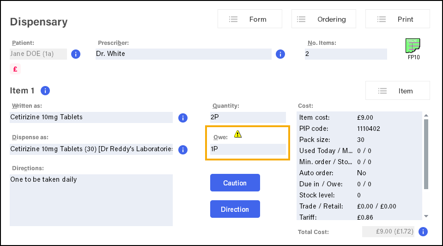
Task: Open the Ordering menu
Action: [x=324, y=19]
